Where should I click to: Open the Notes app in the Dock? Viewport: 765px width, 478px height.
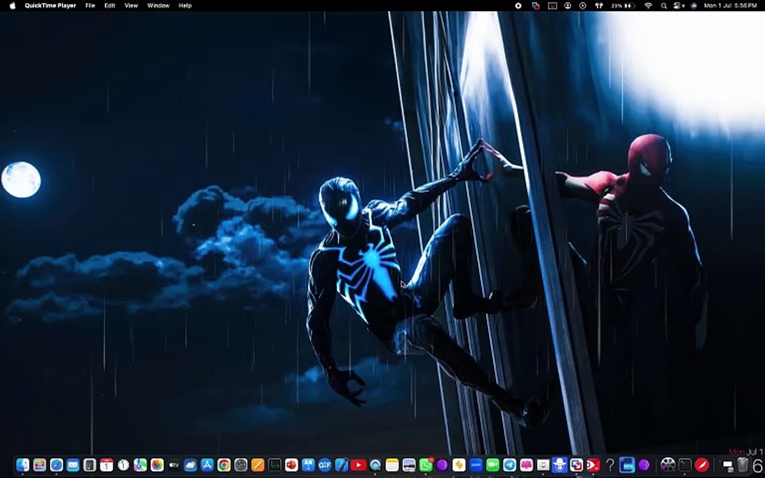point(392,465)
